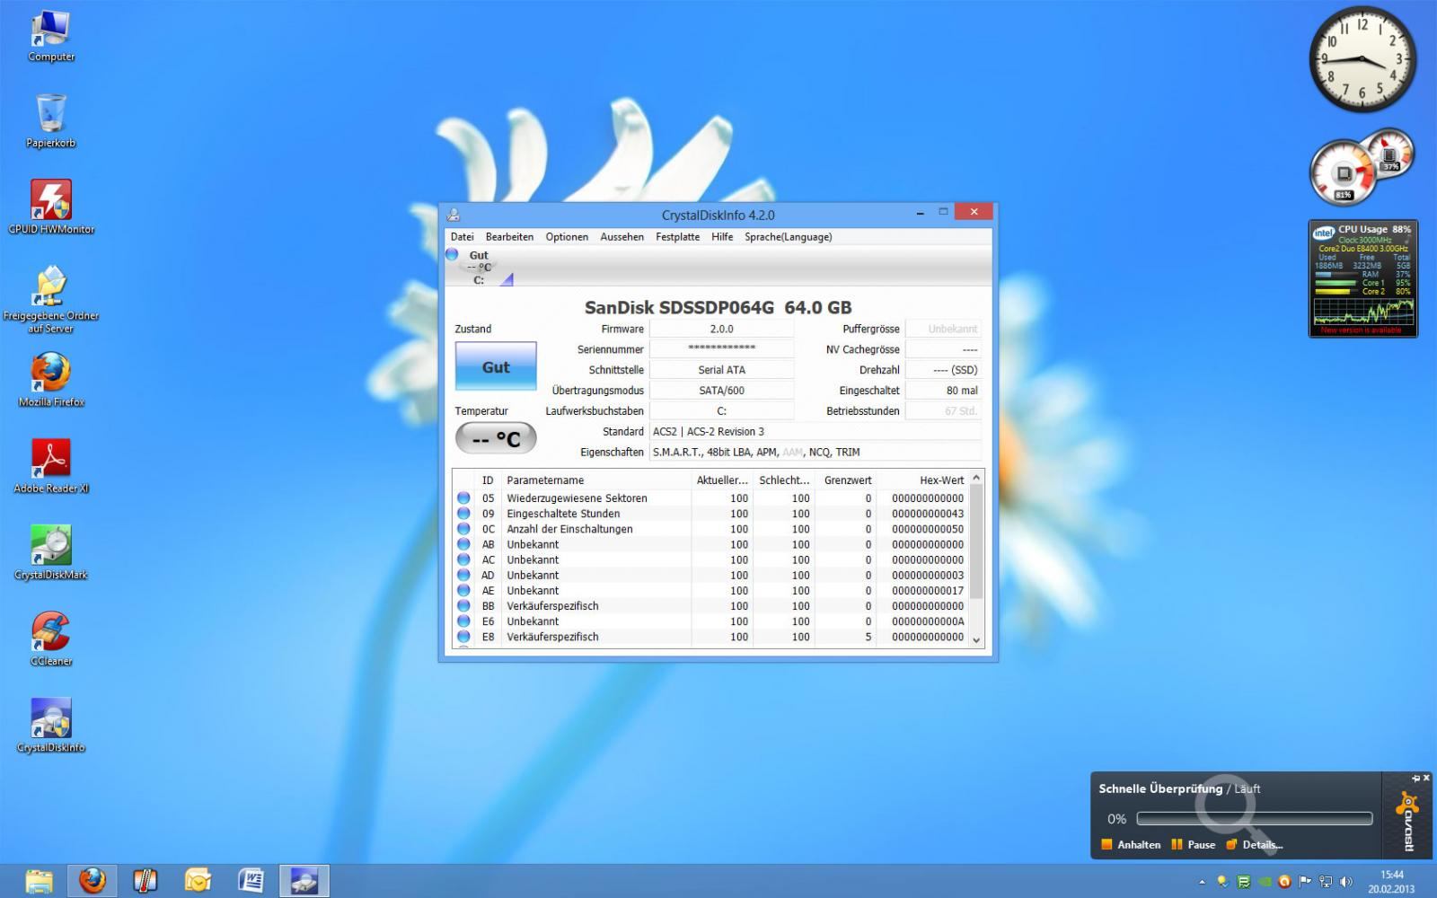Click the light bulb tray icon

click(1222, 882)
